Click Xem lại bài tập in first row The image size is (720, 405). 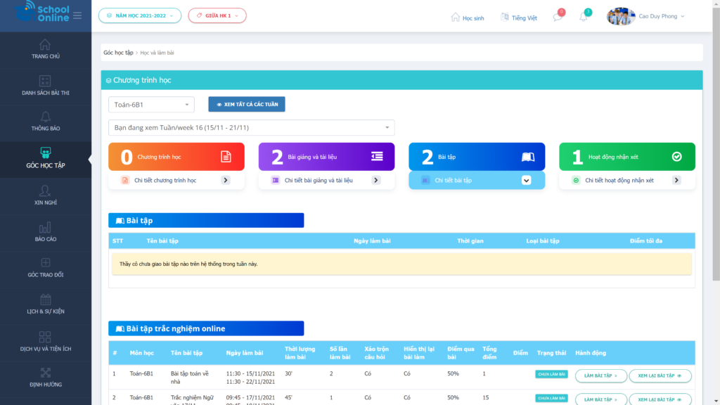[x=660, y=376]
